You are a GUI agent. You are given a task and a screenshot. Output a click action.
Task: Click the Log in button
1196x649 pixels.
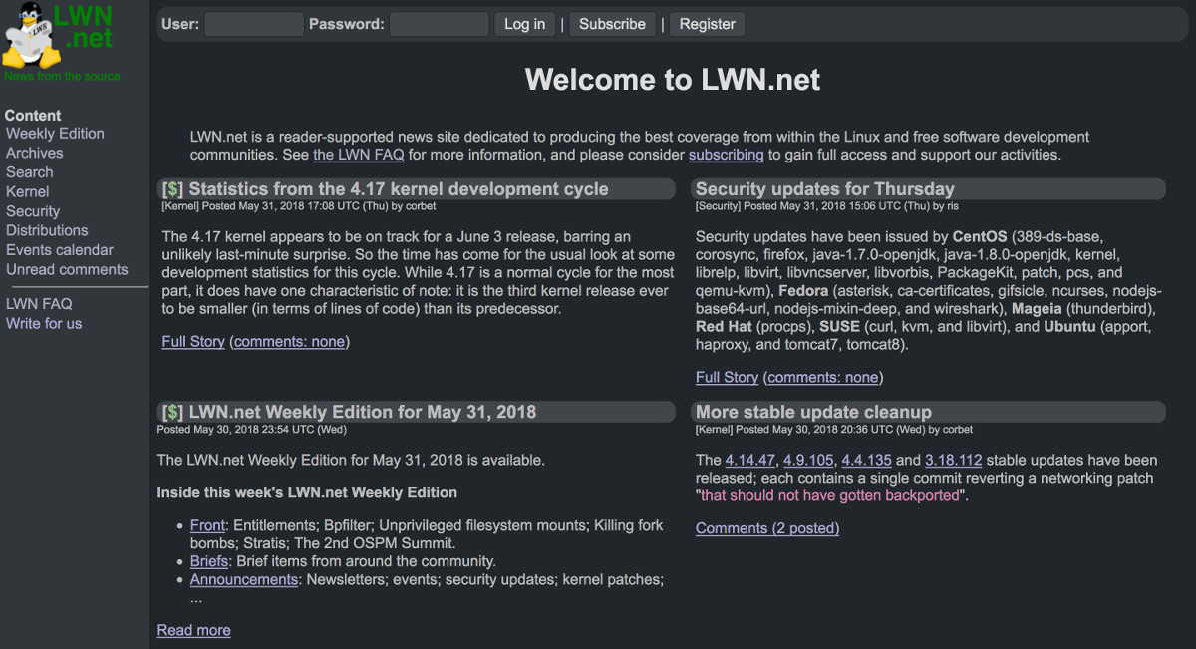point(524,24)
